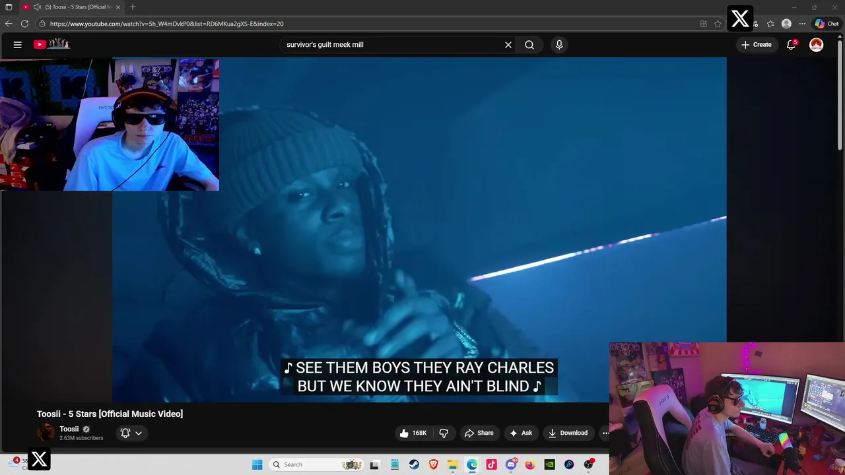Expand the subscription notification bell dropdown
The width and height of the screenshot is (845, 475).
click(x=131, y=433)
